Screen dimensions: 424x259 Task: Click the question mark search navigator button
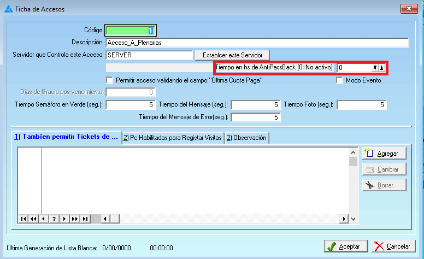54,219
